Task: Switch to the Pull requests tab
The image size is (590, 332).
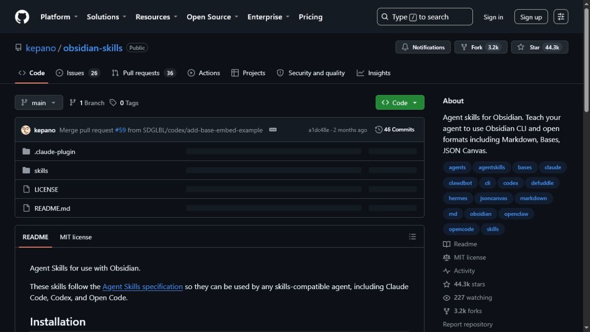Action: click(x=144, y=73)
